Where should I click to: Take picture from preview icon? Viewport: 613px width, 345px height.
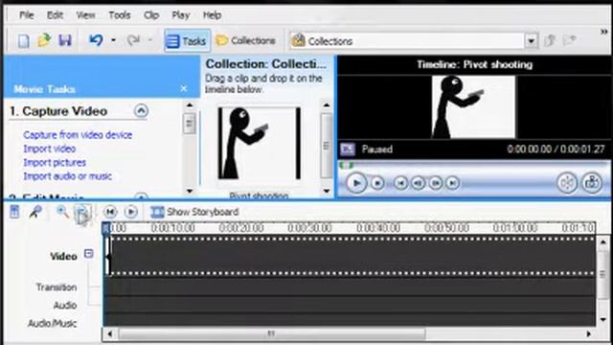(x=592, y=183)
